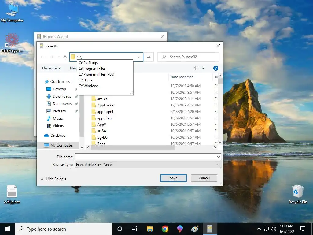This screenshot has height=235, width=313.
Task: Select Documents in navigation pane
Action: [x=59, y=104]
